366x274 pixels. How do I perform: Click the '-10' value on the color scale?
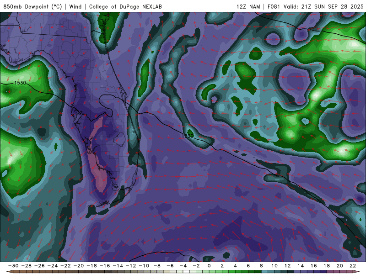click(144, 266)
